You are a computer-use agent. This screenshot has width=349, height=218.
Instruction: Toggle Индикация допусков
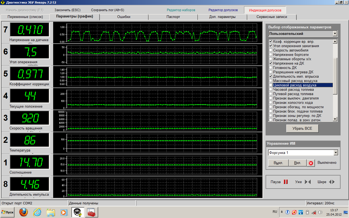tap(265, 10)
